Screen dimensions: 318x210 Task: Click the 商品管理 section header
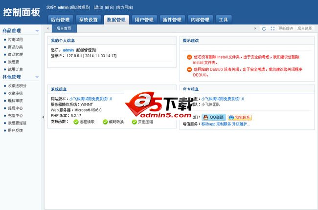(x=12, y=31)
